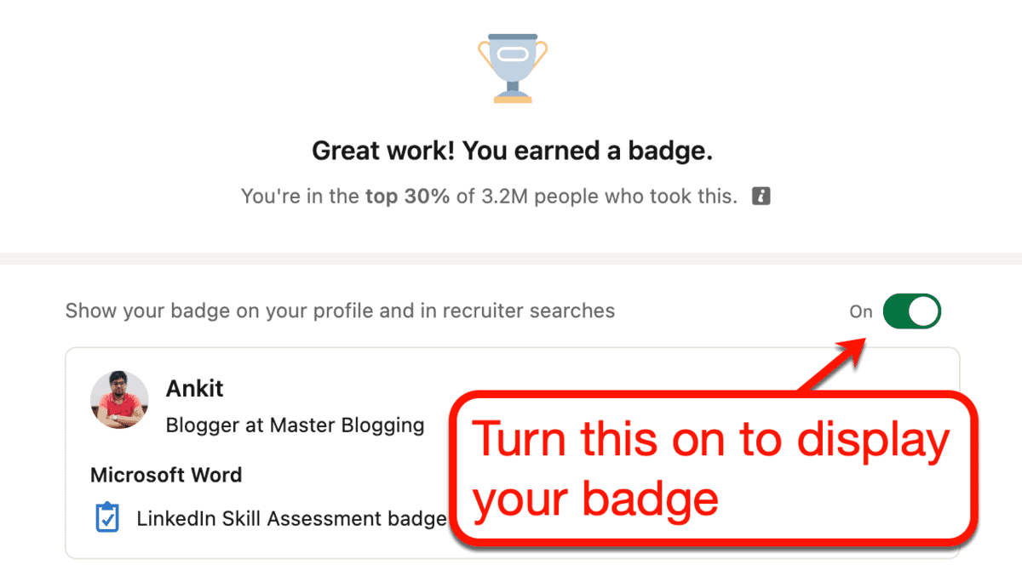Click the red Turn this on callout
Image resolution: width=1022 pixels, height=582 pixels.
tap(711, 470)
